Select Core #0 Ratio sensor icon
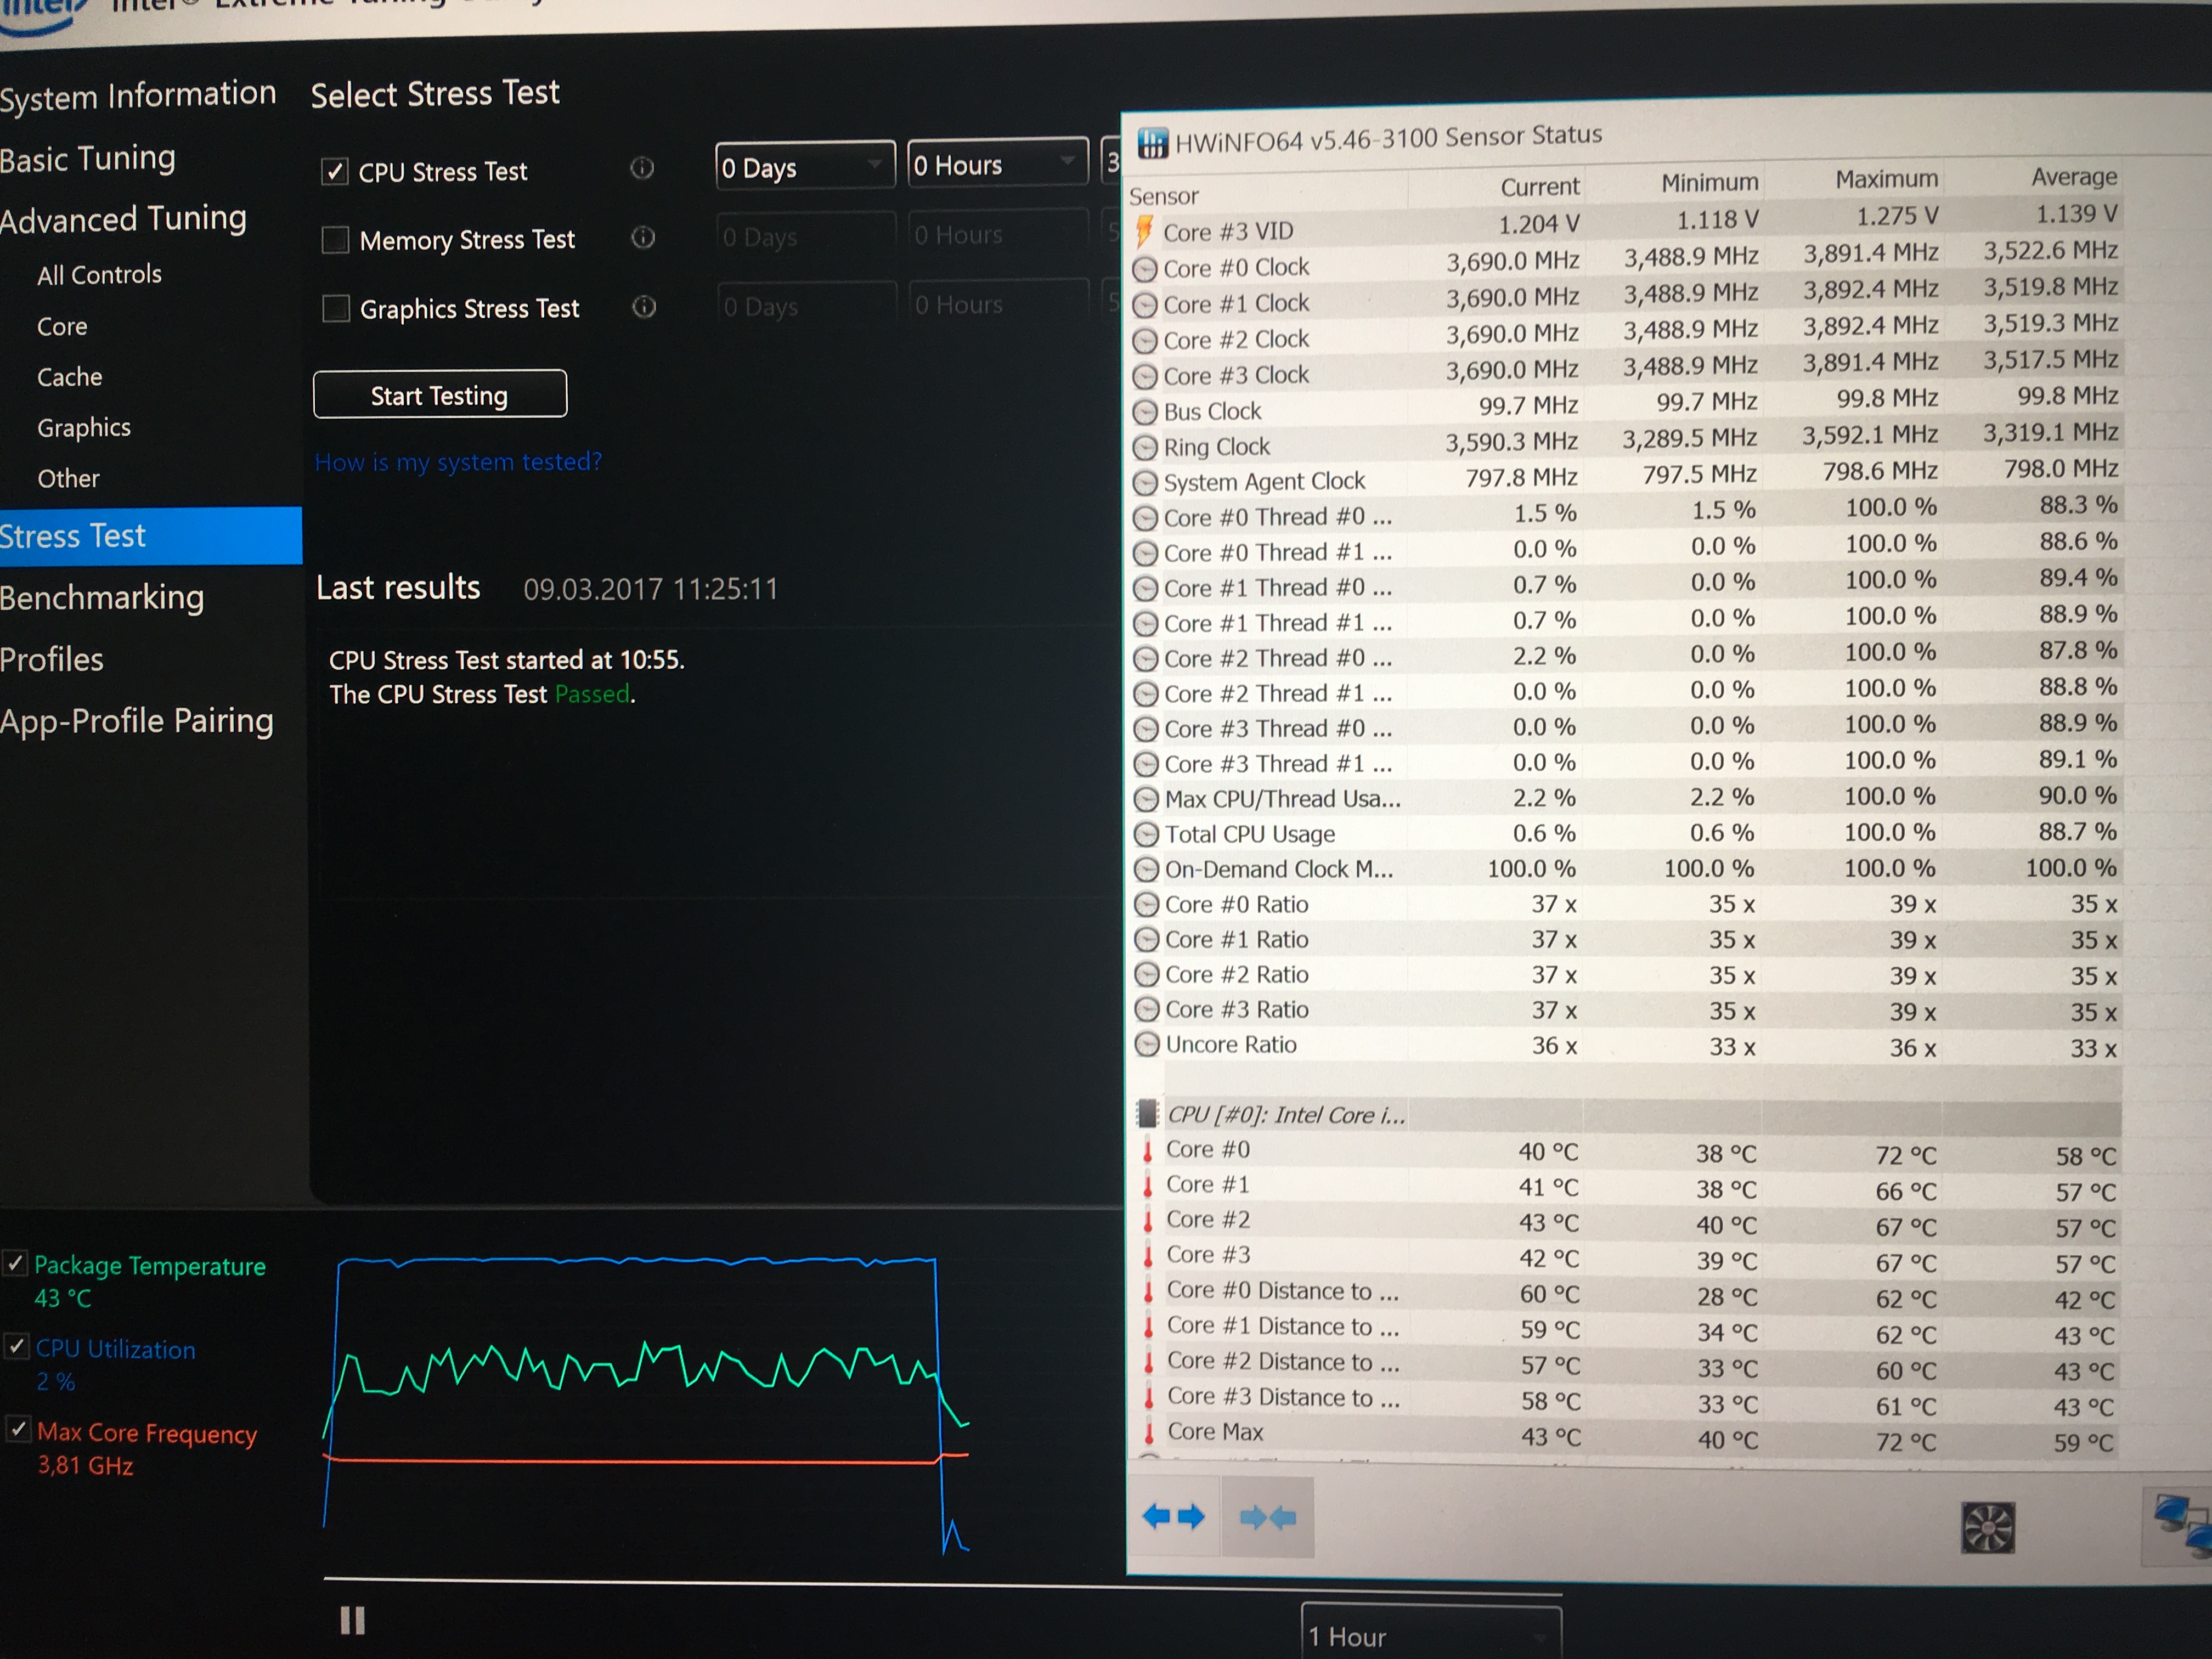This screenshot has width=2212, height=1659. click(1146, 905)
